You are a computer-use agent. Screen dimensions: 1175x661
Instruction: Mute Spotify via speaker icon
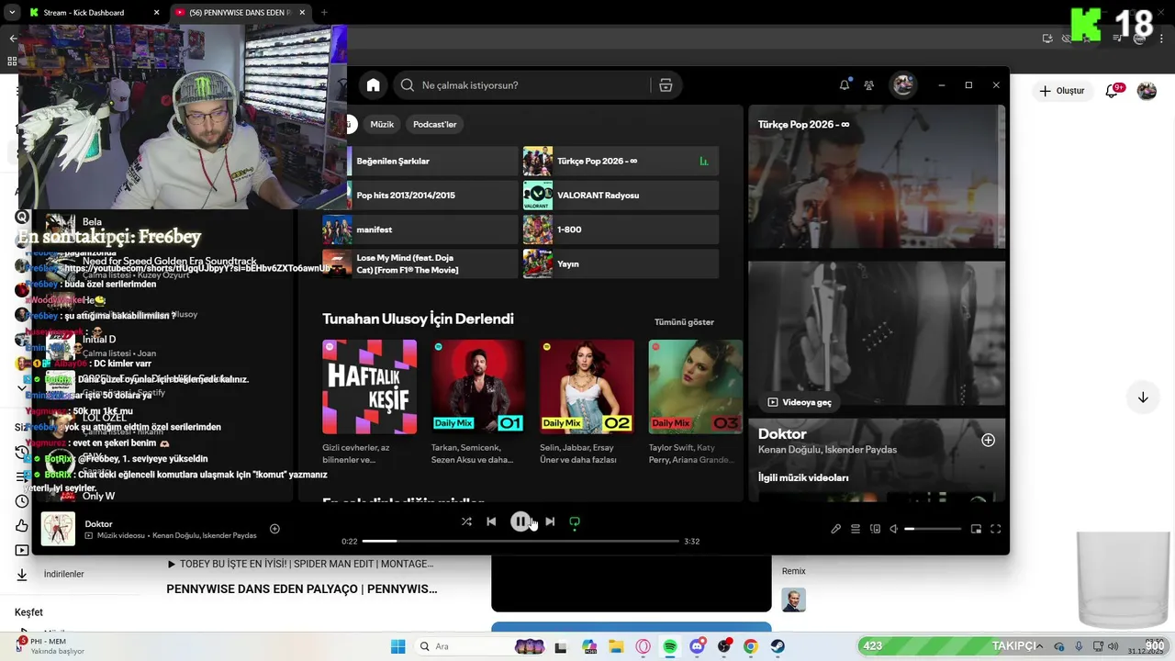pyautogui.click(x=893, y=529)
